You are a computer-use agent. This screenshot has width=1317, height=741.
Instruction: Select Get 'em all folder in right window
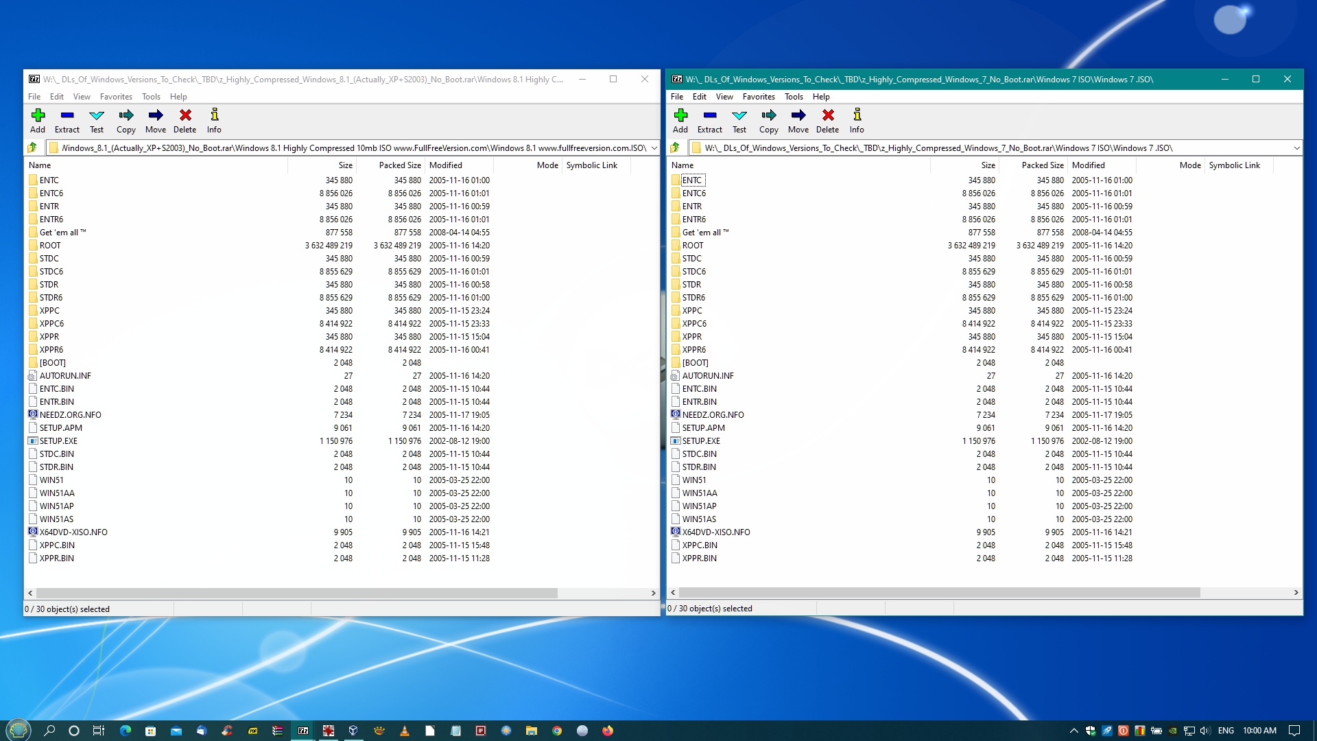tap(705, 233)
